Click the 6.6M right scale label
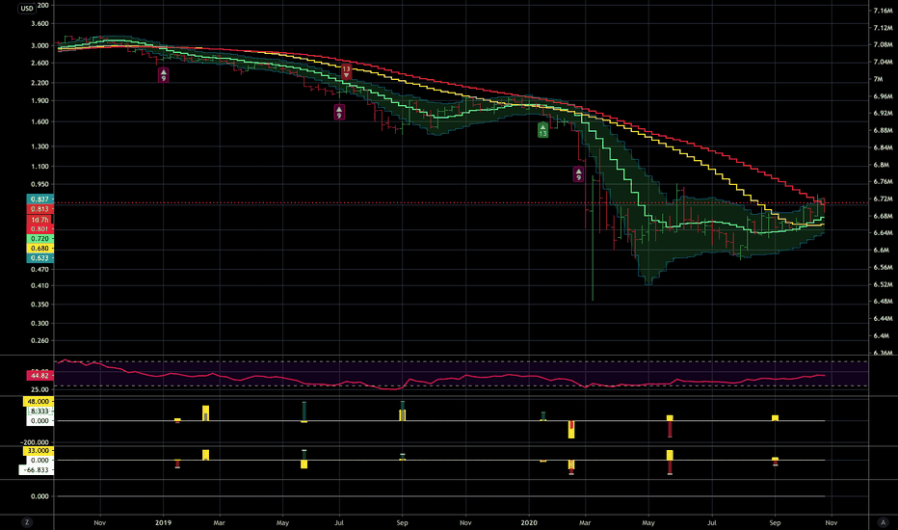 pyautogui.click(x=881, y=251)
